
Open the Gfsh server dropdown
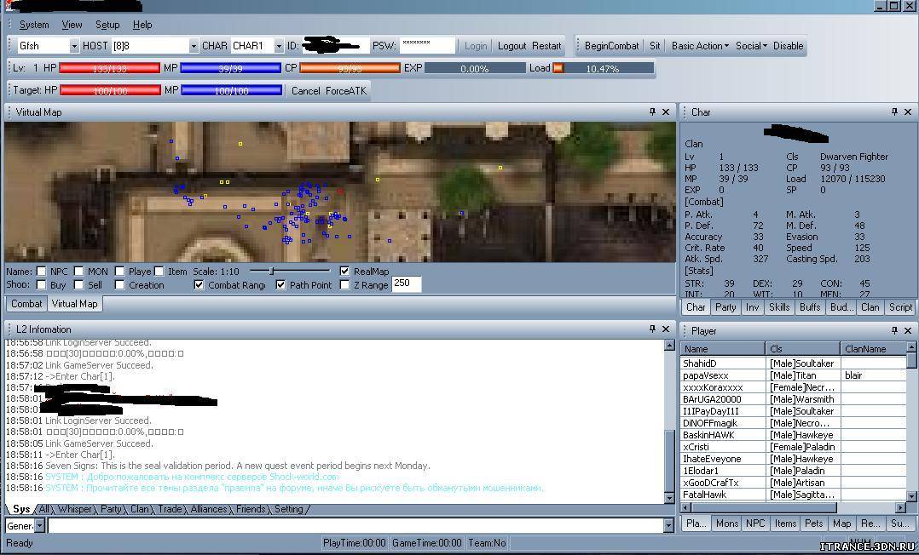(74, 46)
